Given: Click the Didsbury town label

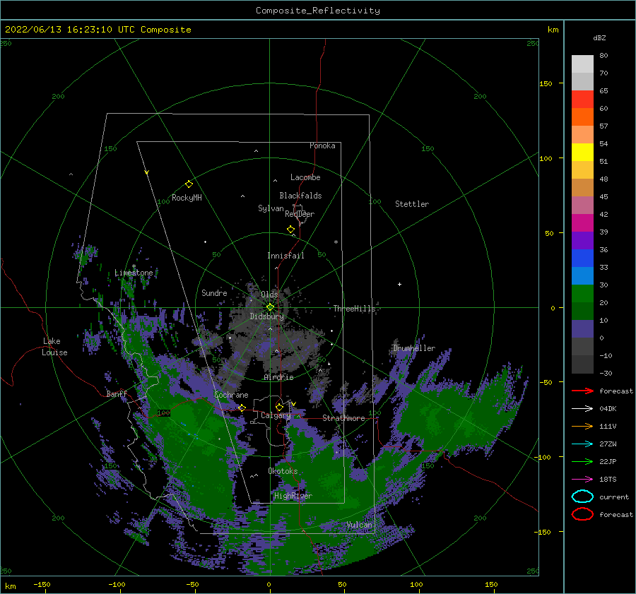Looking at the screenshot, I should [266, 316].
